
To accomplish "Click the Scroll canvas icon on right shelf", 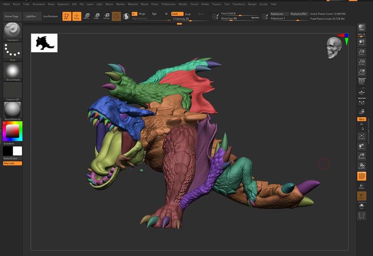I will pos(361,42).
